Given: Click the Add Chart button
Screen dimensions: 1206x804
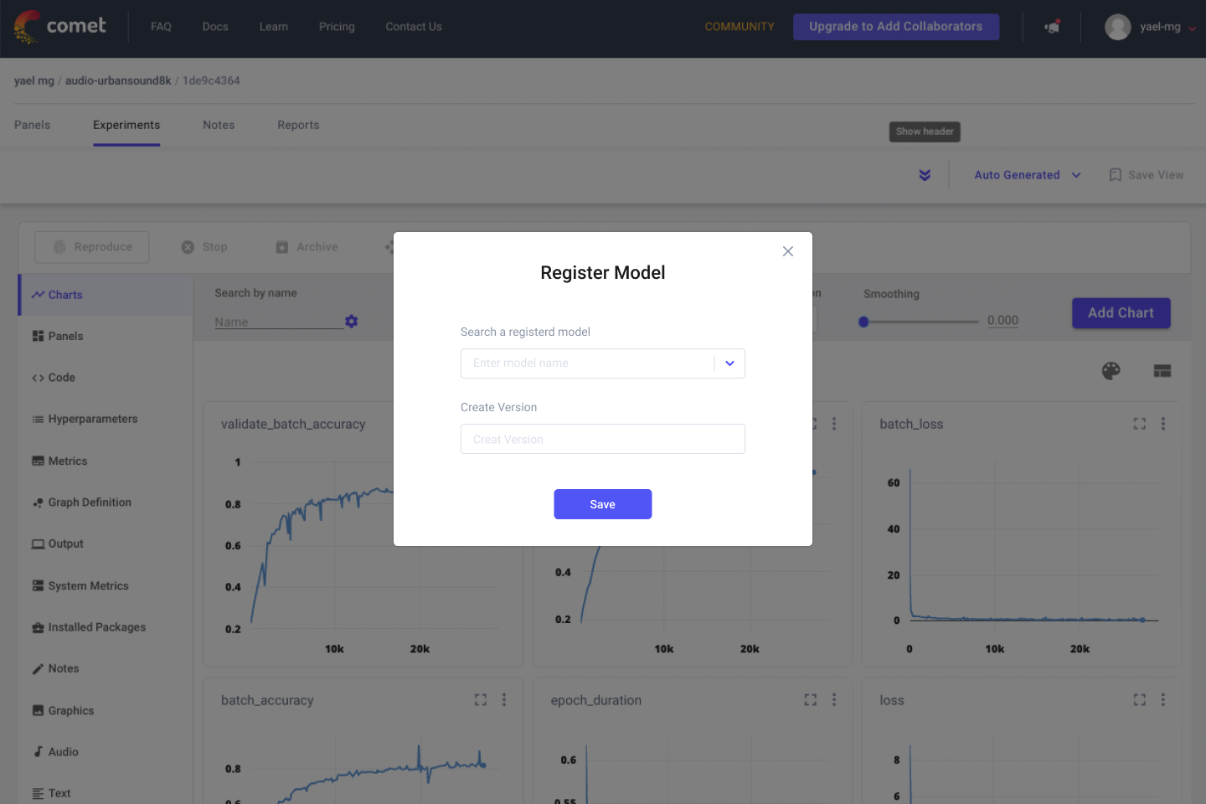Looking at the screenshot, I should (1121, 313).
